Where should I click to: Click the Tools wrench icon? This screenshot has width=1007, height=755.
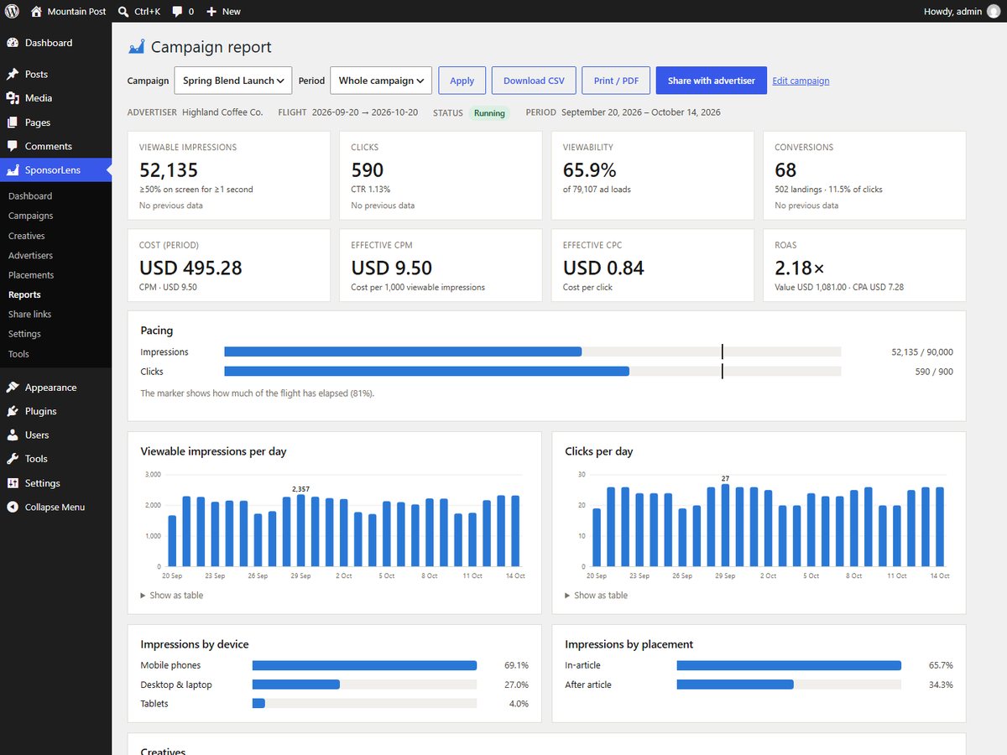13,459
